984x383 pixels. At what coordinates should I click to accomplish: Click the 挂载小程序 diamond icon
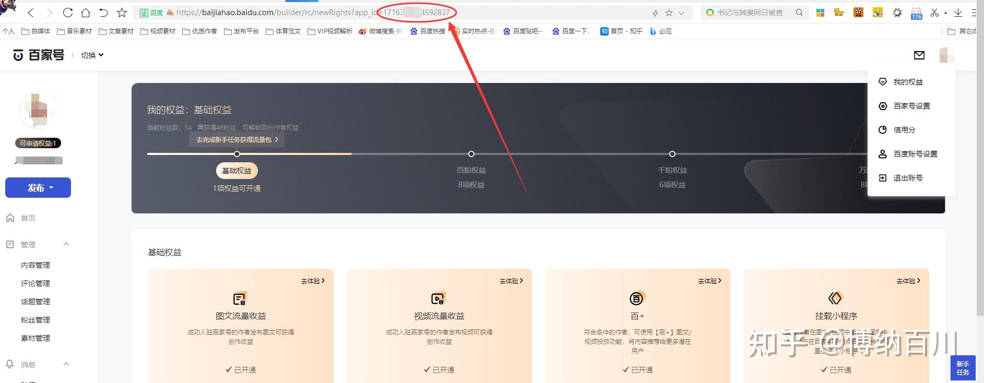tap(835, 298)
